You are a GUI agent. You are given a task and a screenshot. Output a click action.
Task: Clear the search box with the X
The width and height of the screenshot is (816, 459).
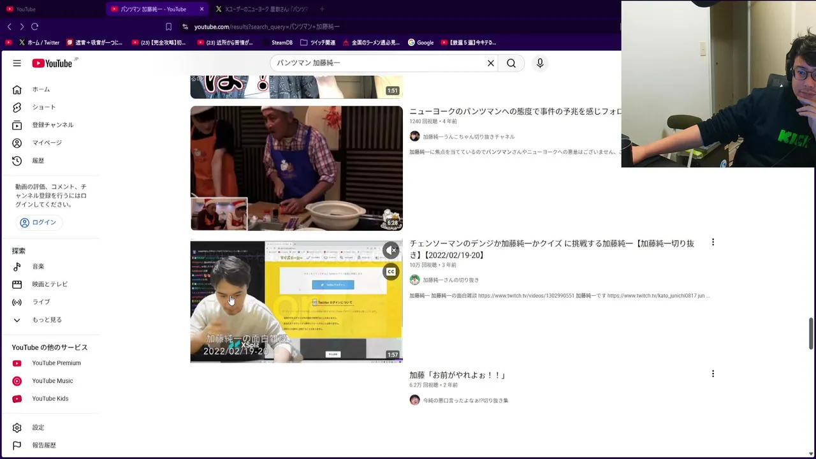491,63
